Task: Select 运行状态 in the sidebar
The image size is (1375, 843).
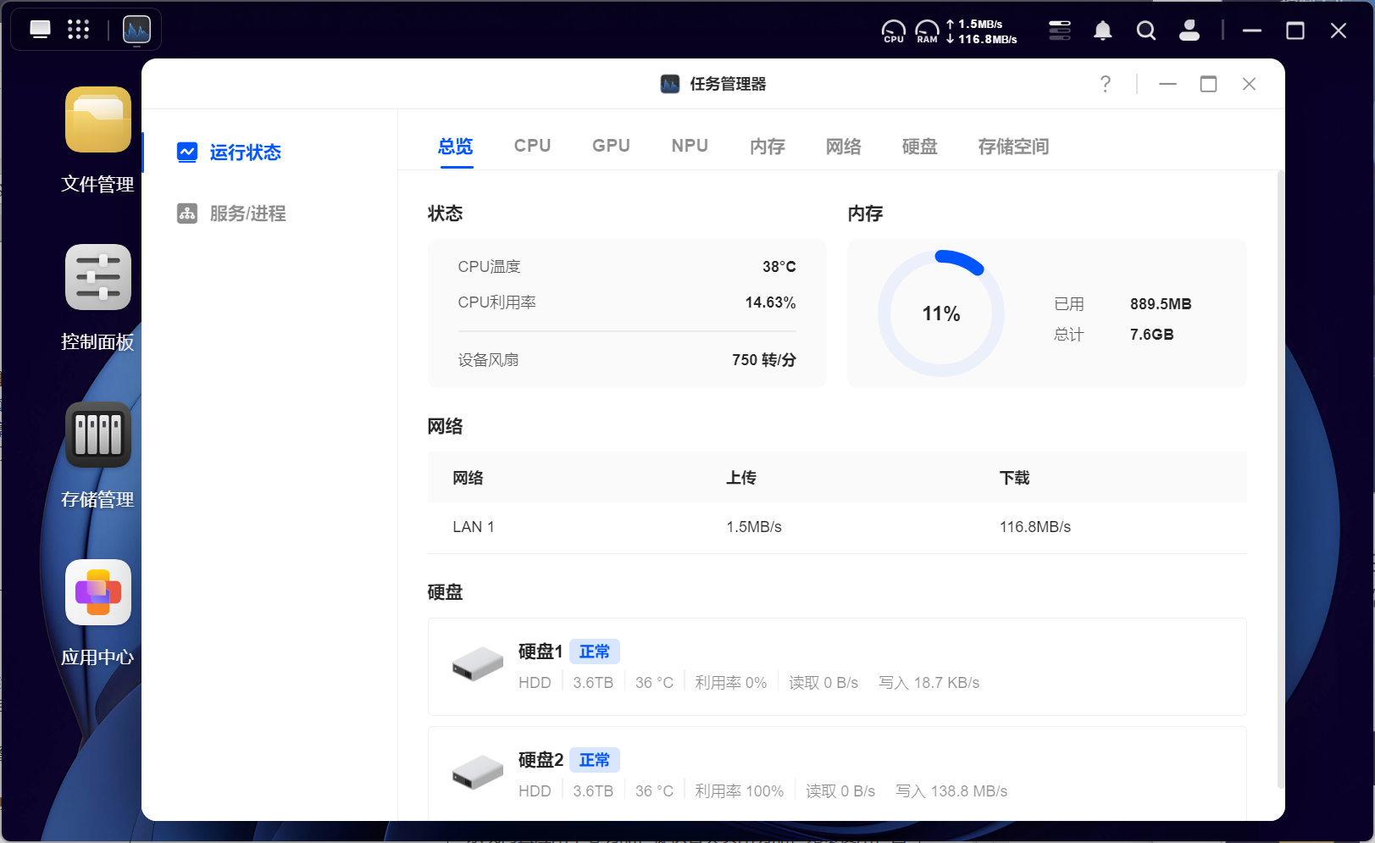Action: tap(246, 153)
